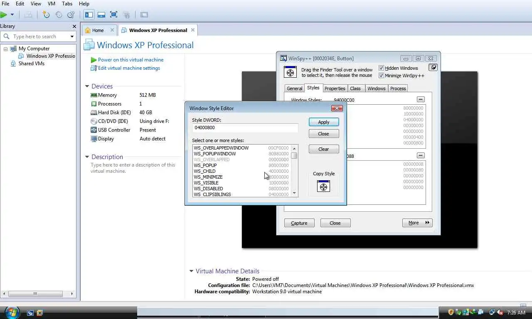Collapse the Virtual Machine Details section
Screen dimensions: 532x319
click(191, 271)
